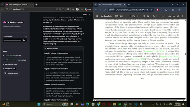Click the PDF horizontal scrollbar

click(136, 100)
